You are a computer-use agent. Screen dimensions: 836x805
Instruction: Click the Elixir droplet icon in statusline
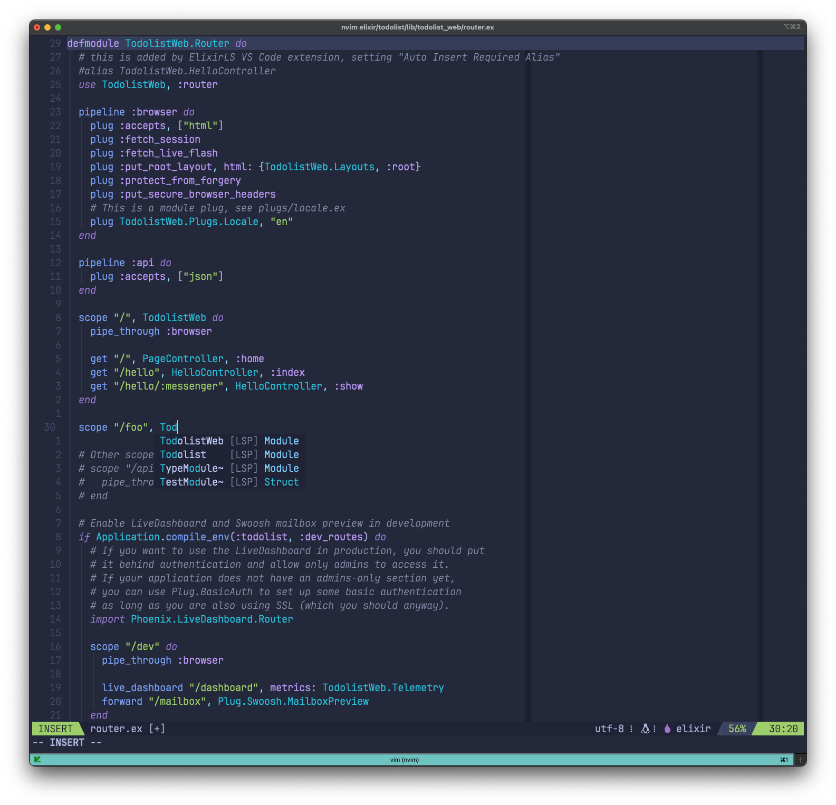pyautogui.click(x=667, y=729)
